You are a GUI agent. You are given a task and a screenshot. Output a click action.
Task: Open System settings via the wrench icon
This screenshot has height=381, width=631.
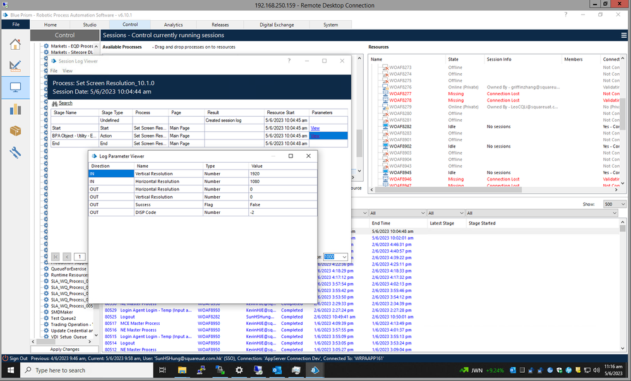15,153
